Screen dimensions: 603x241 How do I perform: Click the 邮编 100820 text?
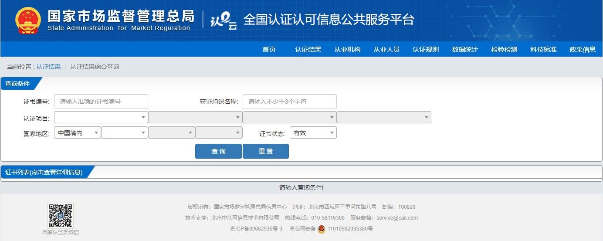[x=399, y=207]
